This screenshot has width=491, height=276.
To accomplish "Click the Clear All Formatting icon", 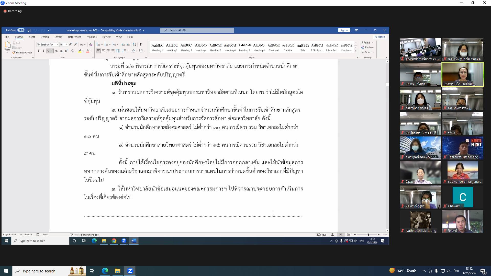I will click(x=91, y=44).
